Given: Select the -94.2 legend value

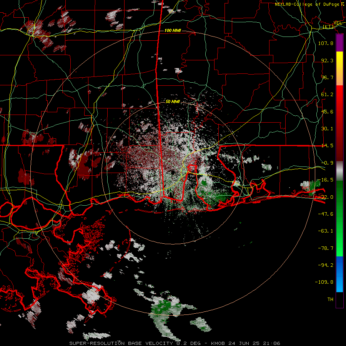Looking at the screenshot, I should point(326,265).
